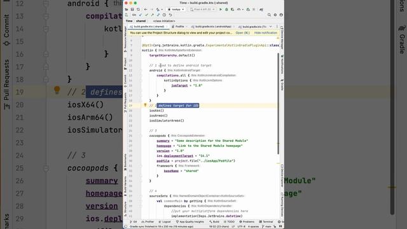Open Gradle panel on right strip

pos(282,85)
